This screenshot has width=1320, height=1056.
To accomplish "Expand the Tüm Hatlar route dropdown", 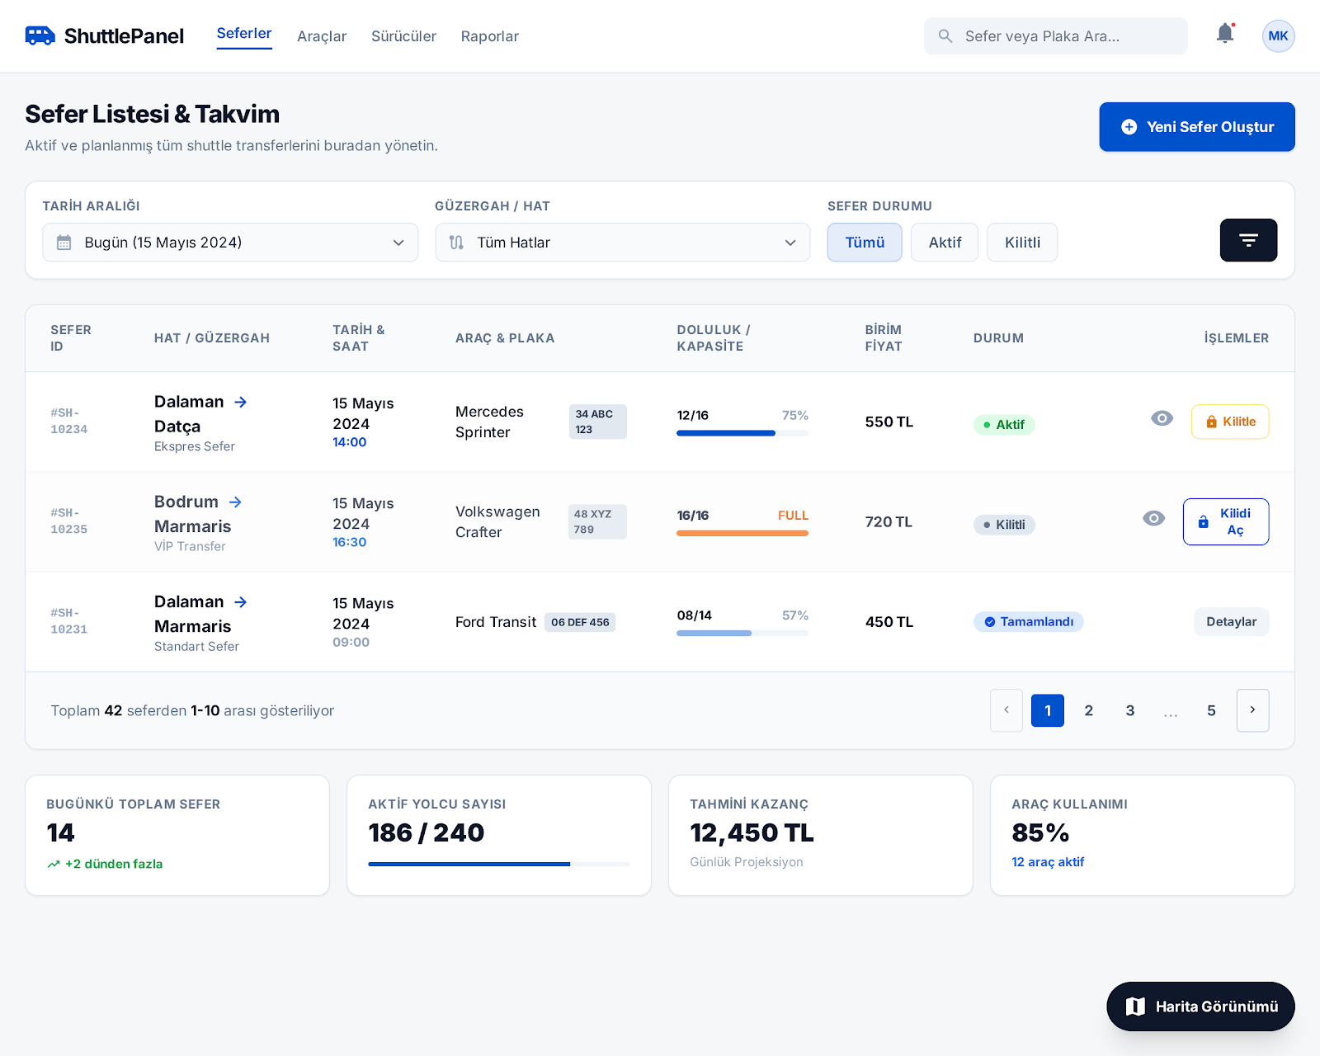I will 622,243.
